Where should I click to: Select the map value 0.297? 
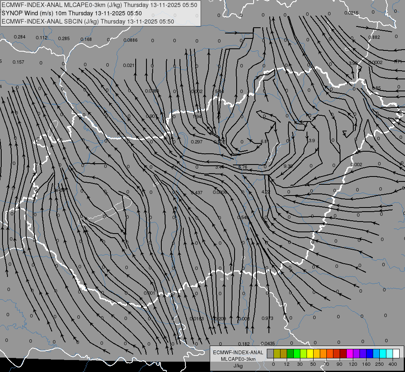pyautogui.click(x=197, y=142)
